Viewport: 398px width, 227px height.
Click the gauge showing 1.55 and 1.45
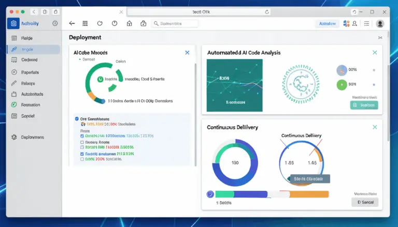pos(301,163)
